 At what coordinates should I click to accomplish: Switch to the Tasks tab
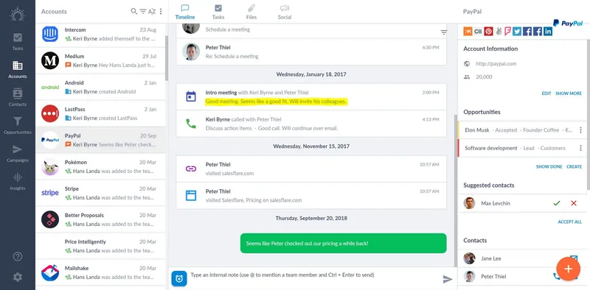[x=218, y=12]
